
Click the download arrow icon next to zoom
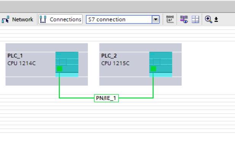tap(216, 19)
